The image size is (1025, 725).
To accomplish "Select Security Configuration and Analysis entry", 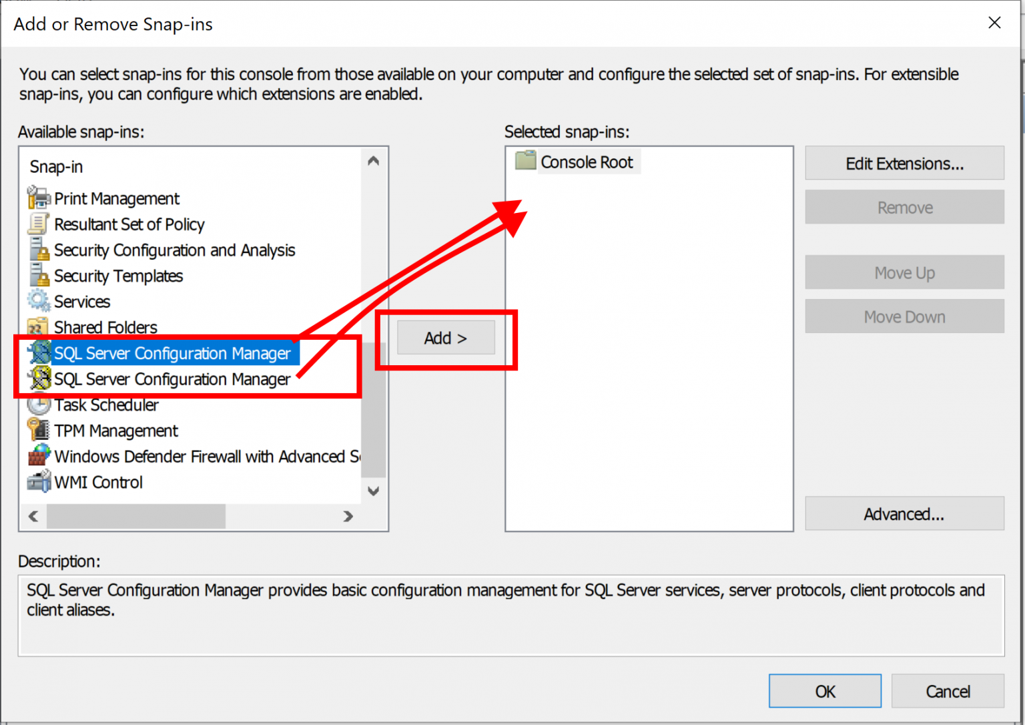I will [174, 250].
